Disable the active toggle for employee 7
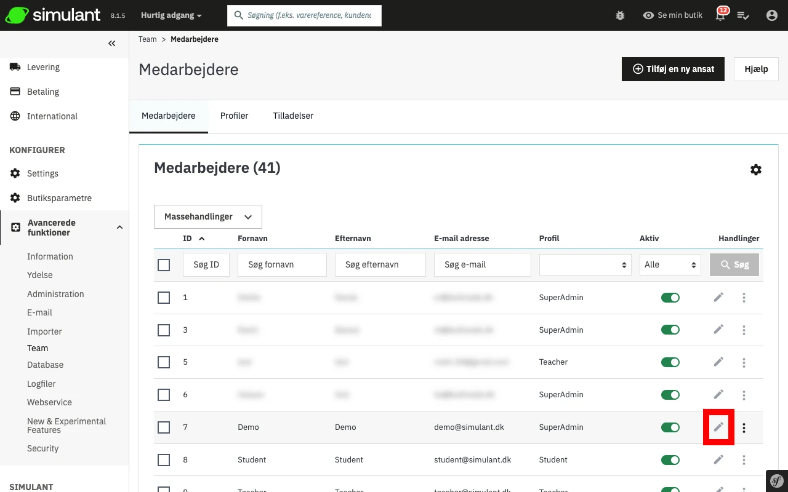This screenshot has width=788, height=492. click(670, 427)
